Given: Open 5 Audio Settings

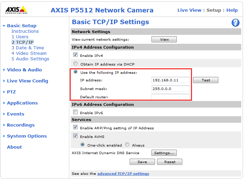Looking at the screenshot, I should point(31,59).
